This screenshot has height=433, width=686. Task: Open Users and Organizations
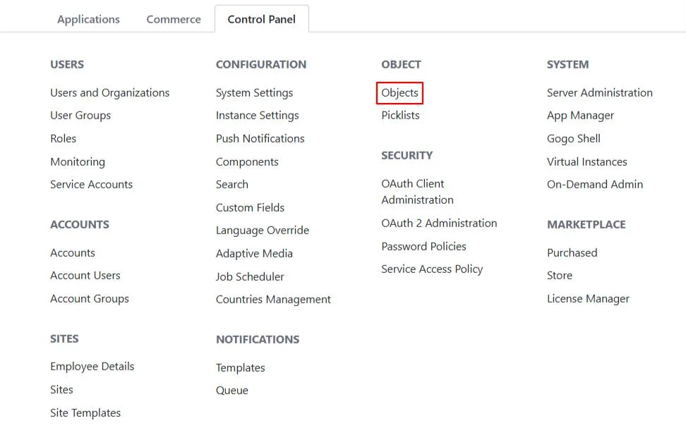109,92
